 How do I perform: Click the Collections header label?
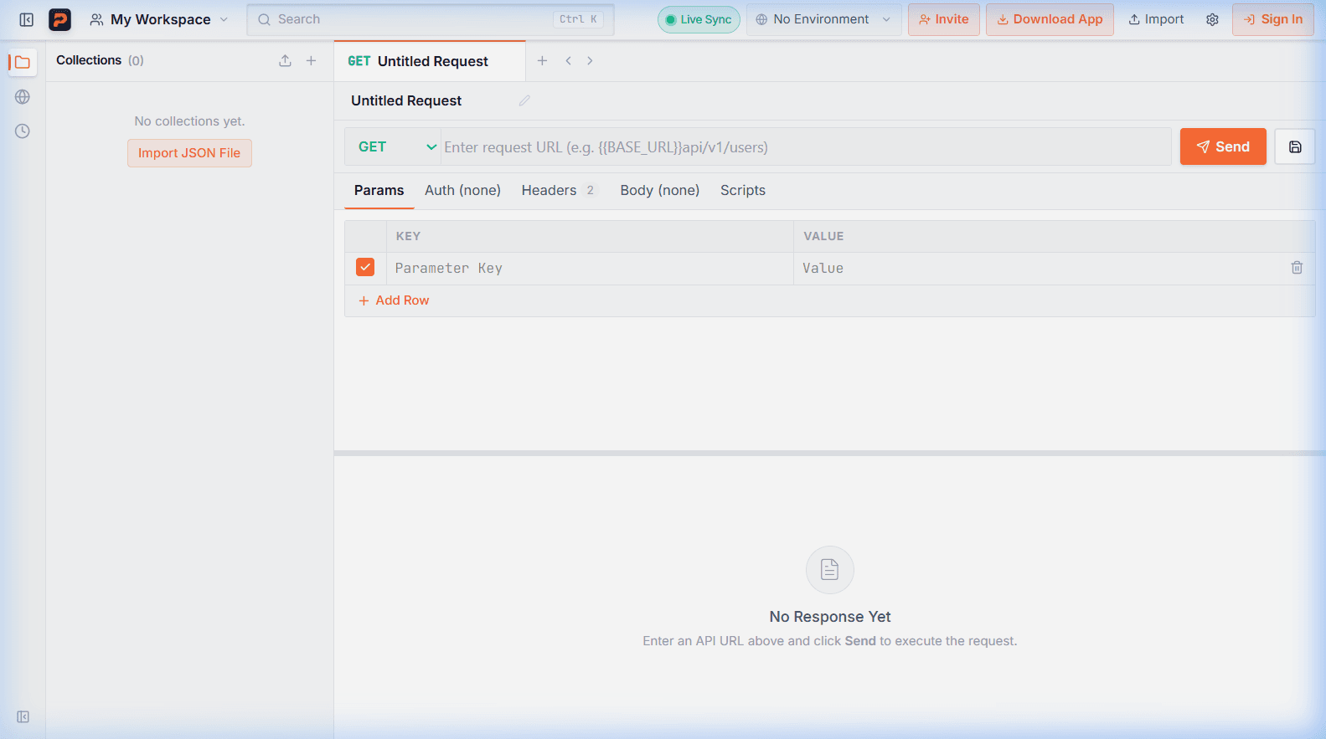click(89, 60)
